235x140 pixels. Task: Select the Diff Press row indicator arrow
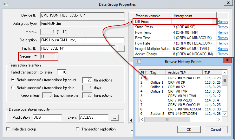(x=131, y=22)
